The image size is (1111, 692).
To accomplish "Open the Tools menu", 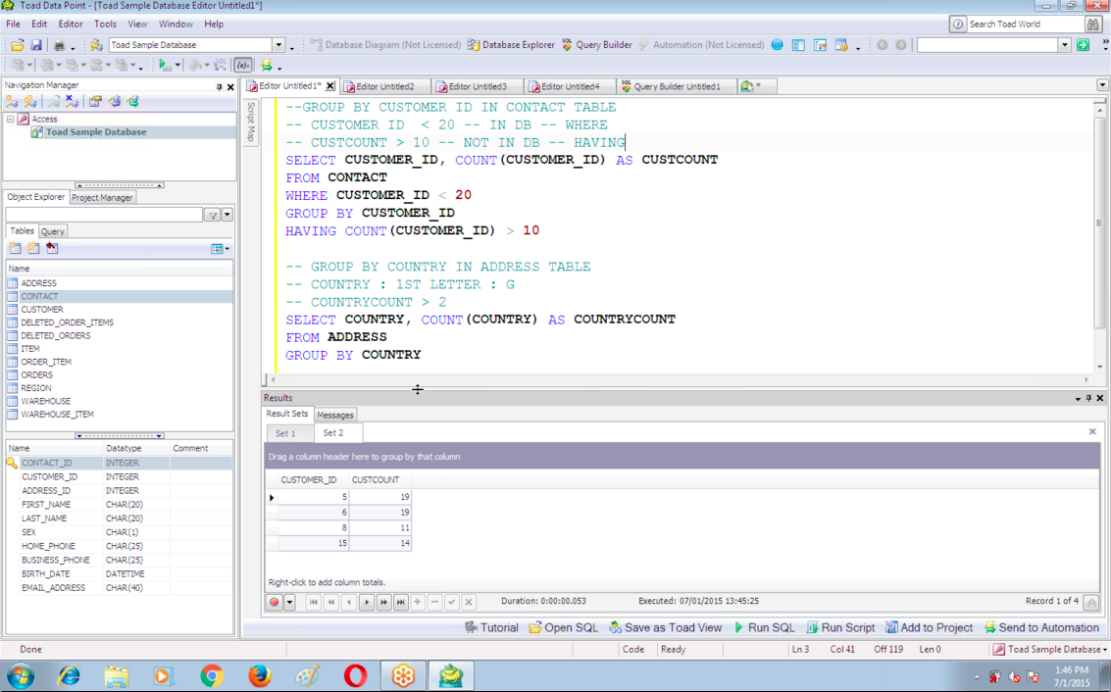I will coord(105,24).
